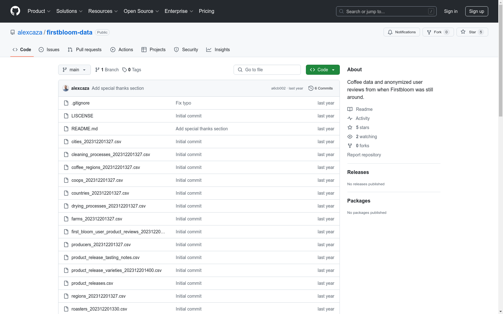Open first_bloom_user_product_reviews file
Viewport: 503px width, 314px height.
[x=118, y=232]
